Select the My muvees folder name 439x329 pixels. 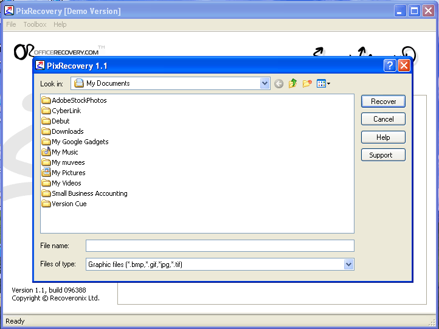pyautogui.click(x=68, y=162)
